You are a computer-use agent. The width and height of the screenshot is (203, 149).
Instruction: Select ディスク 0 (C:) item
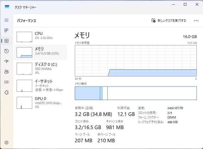pyautogui.click(x=40, y=68)
